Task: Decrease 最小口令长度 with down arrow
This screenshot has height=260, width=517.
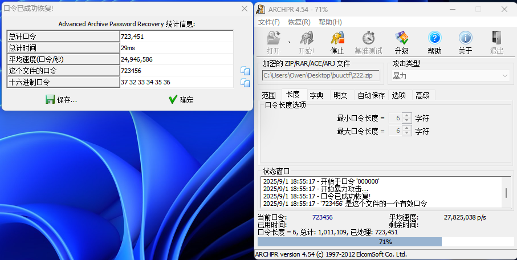Action: click(407, 120)
